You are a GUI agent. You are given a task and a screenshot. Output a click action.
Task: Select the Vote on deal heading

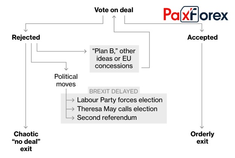click(x=114, y=10)
